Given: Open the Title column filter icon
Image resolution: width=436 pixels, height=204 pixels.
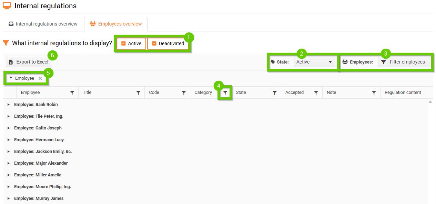Looking at the screenshot, I should click(138, 93).
